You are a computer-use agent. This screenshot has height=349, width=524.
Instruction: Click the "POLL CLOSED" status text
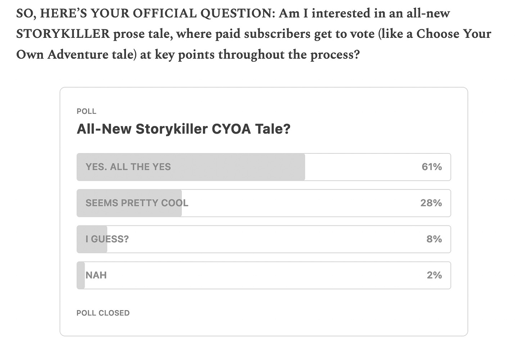click(x=103, y=313)
